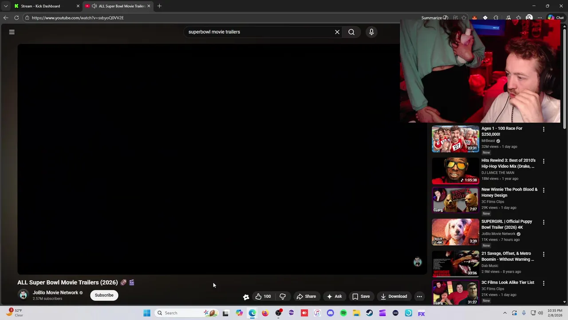The image size is (568, 320).
Task: Open SUPERGIRL Official Puppy Bowl Trailer title
Action: click(x=507, y=224)
